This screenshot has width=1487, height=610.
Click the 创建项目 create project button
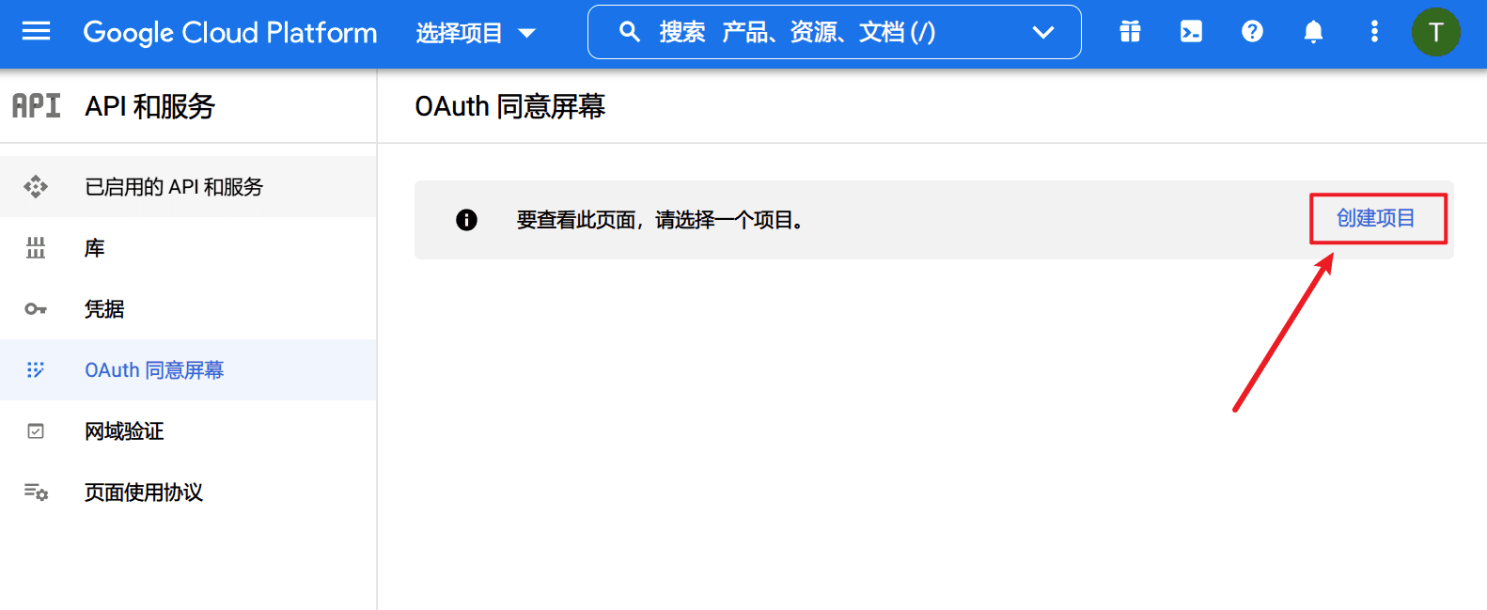[x=1376, y=218]
